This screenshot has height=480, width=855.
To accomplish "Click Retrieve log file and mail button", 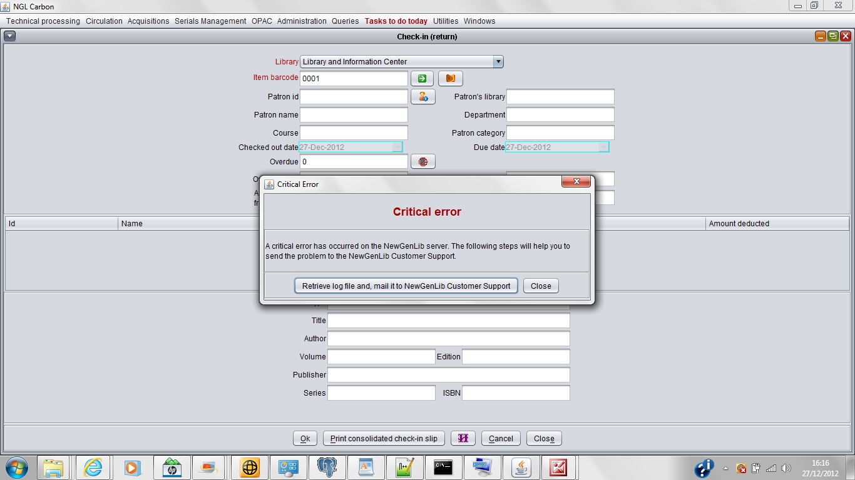I will click(406, 286).
